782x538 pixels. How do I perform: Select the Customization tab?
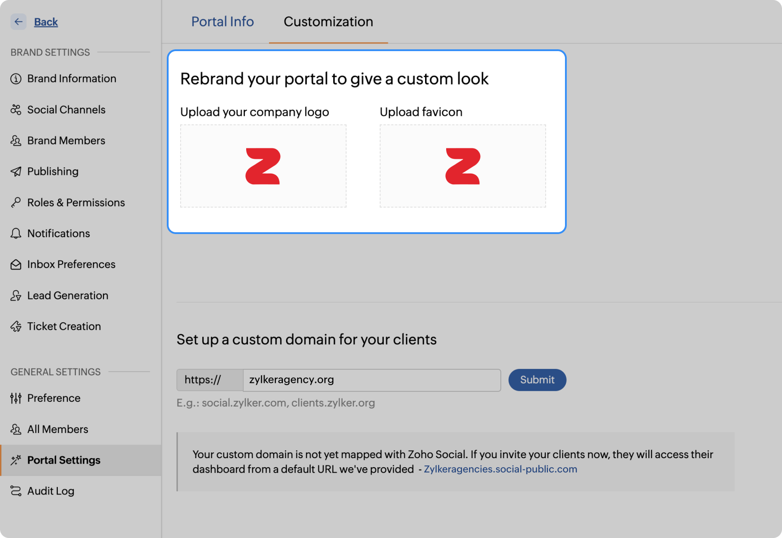click(328, 22)
